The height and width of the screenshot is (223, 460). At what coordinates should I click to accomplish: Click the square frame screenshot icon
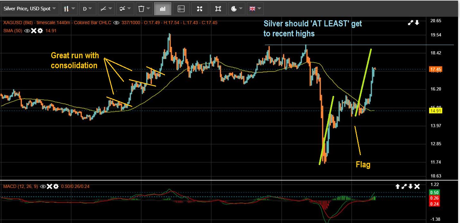click(x=218, y=9)
